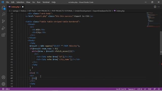This screenshot has width=162, height=91.
Task: Open the editor More Actions menu
Action: pyautogui.click(x=159, y=7)
